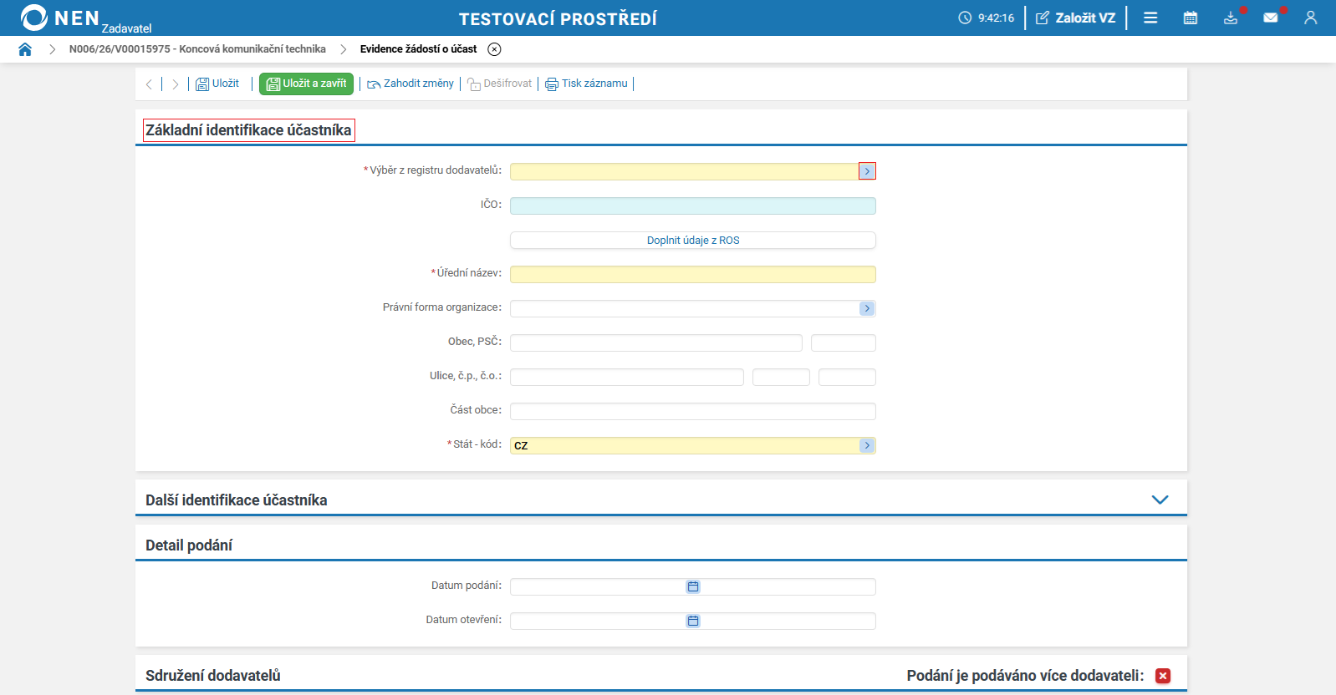Click the Založit VZ button

click(1076, 18)
